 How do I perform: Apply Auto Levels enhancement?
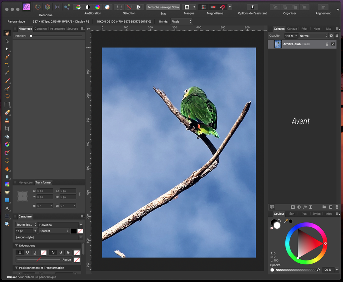pyautogui.click(x=78, y=7)
